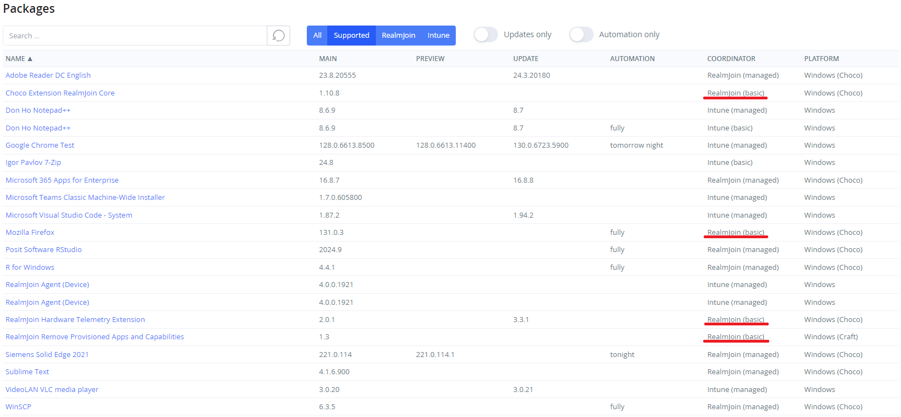This screenshot has height=417, width=901.
Task: Open the WinSCP package link
Action: [18, 407]
